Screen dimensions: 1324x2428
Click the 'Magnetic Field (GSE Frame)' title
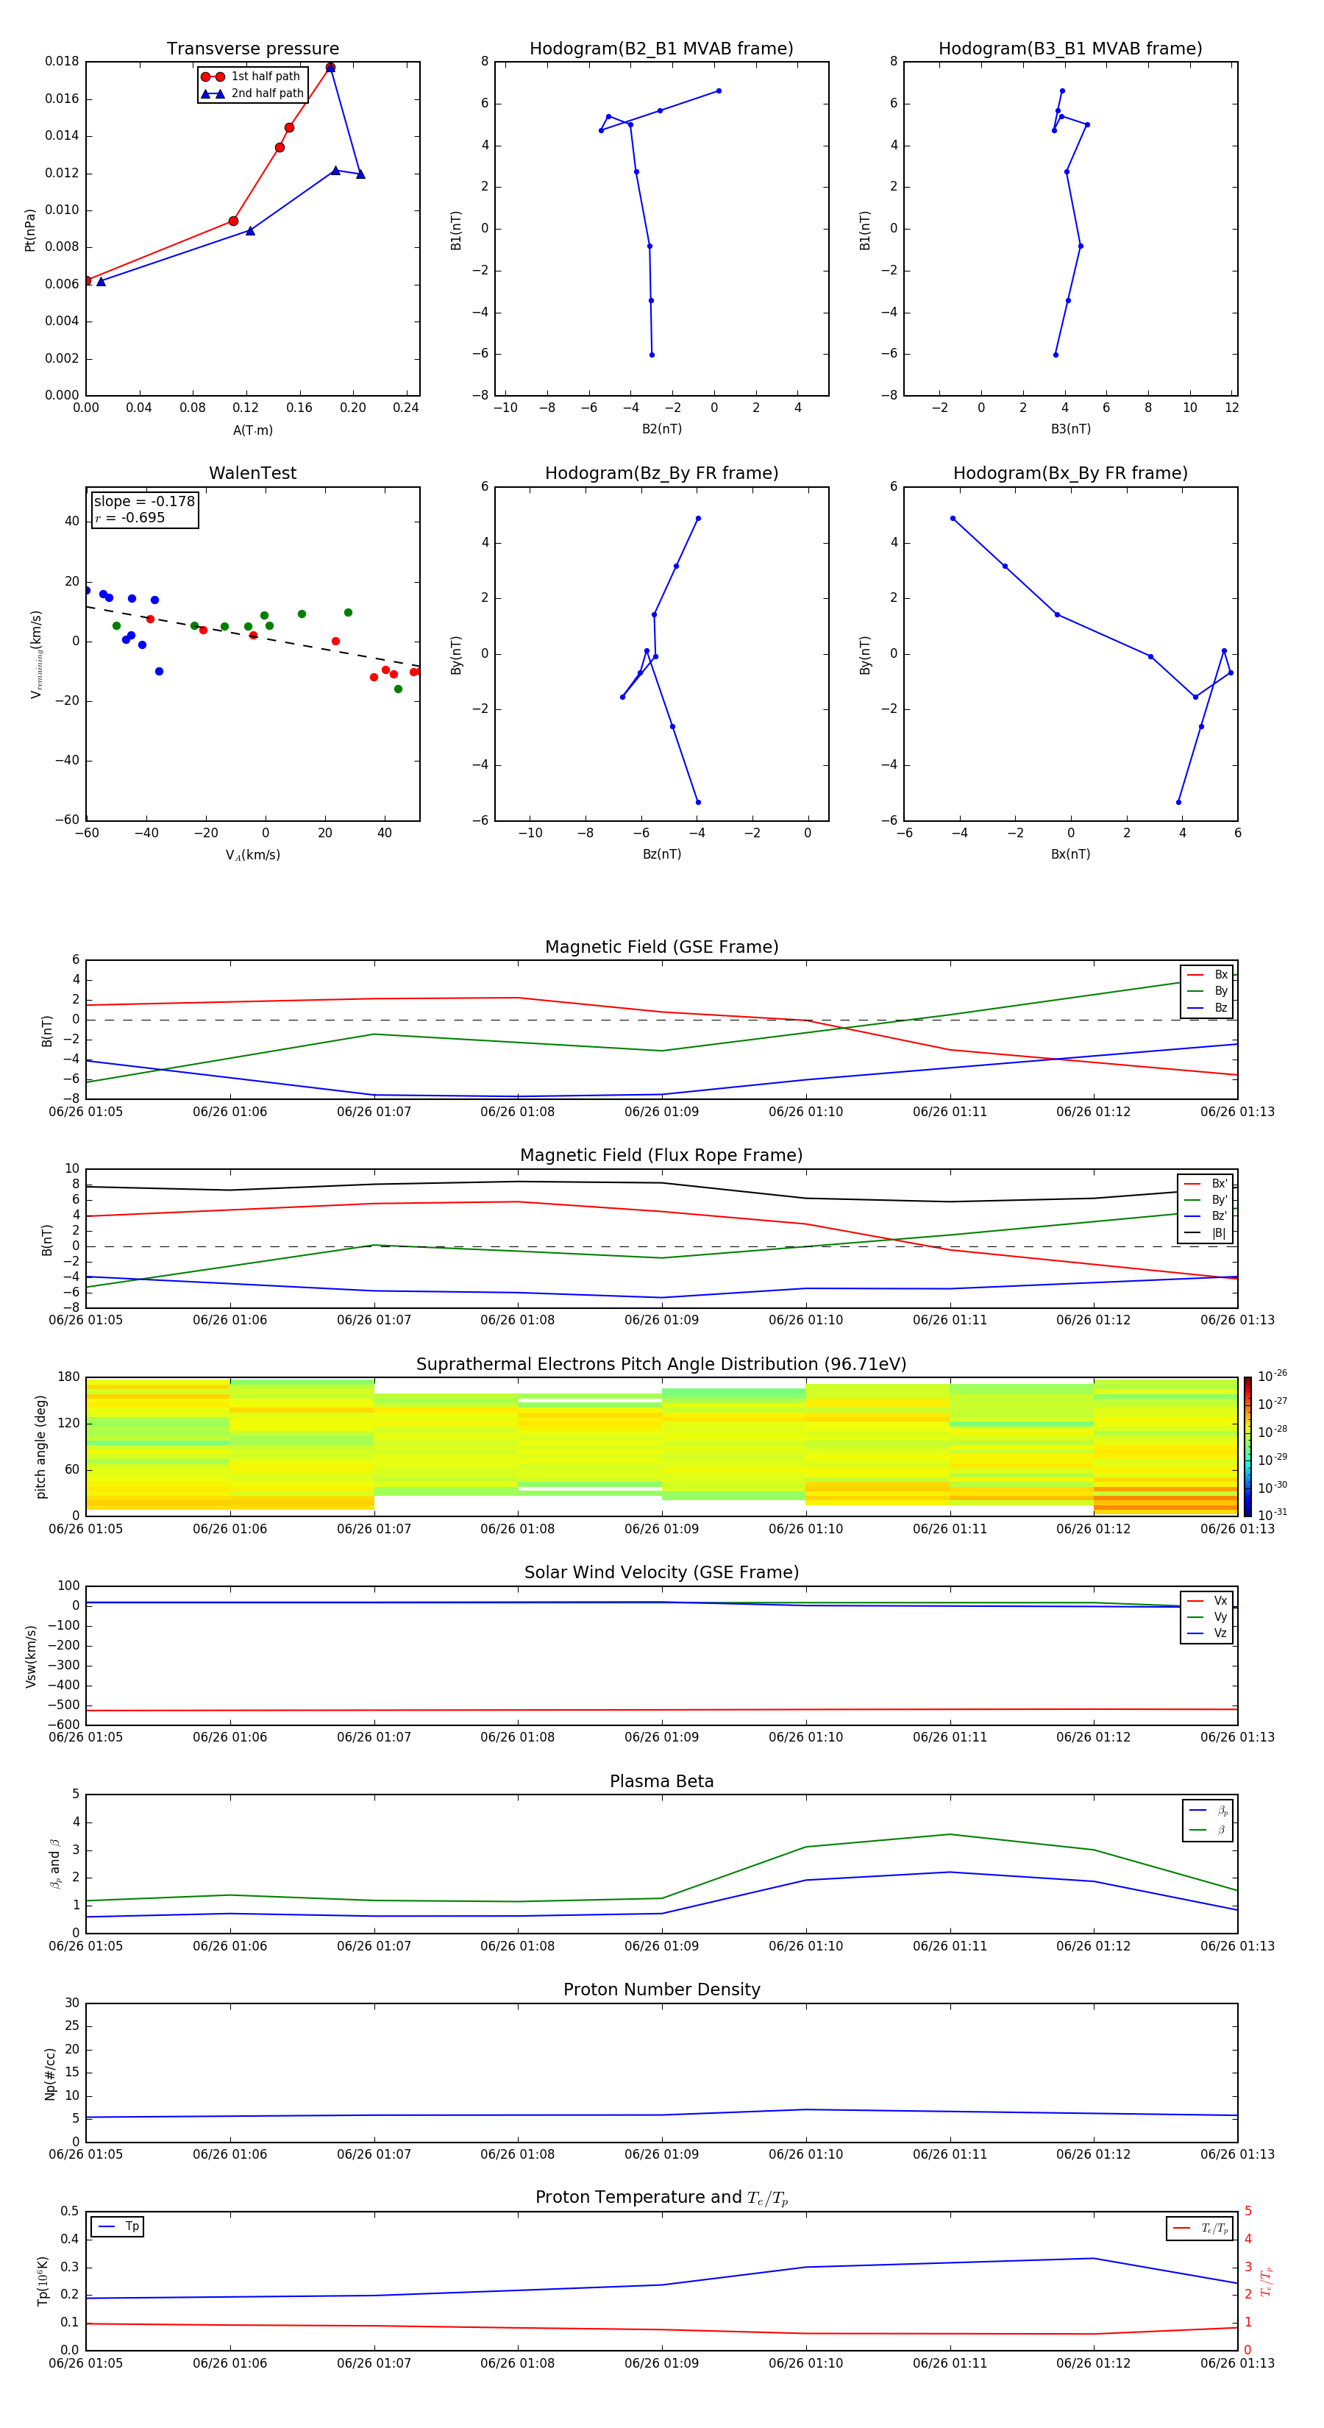(x=661, y=947)
